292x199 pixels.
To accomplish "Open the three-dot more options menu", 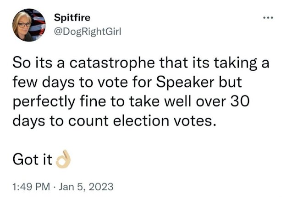I will point(268,18).
